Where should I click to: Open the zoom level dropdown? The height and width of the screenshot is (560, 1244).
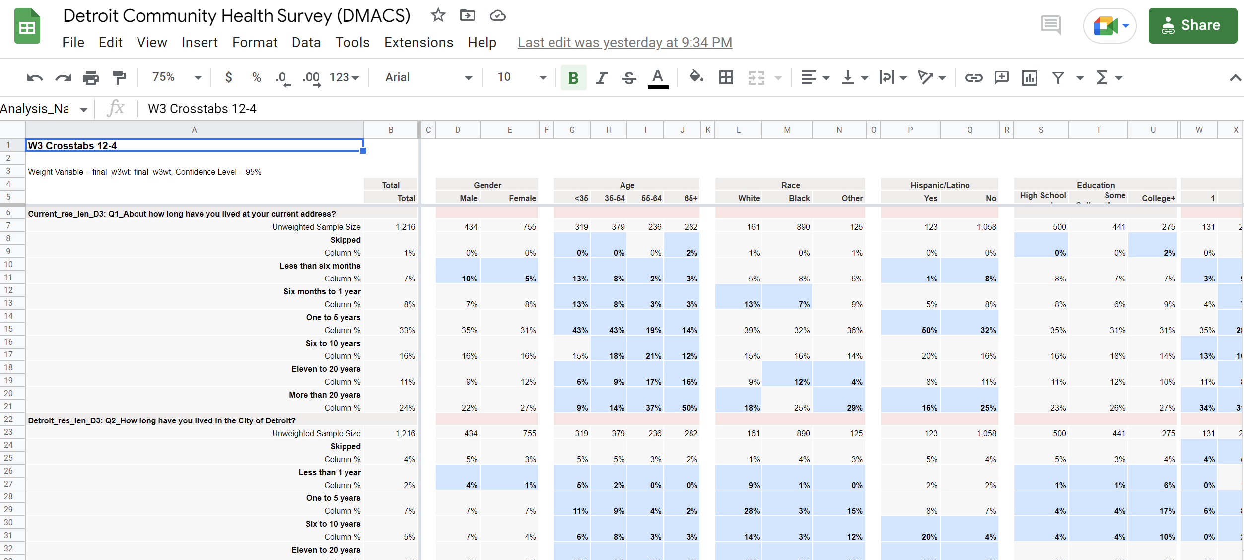pyautogui.click(x=177, y=77)
